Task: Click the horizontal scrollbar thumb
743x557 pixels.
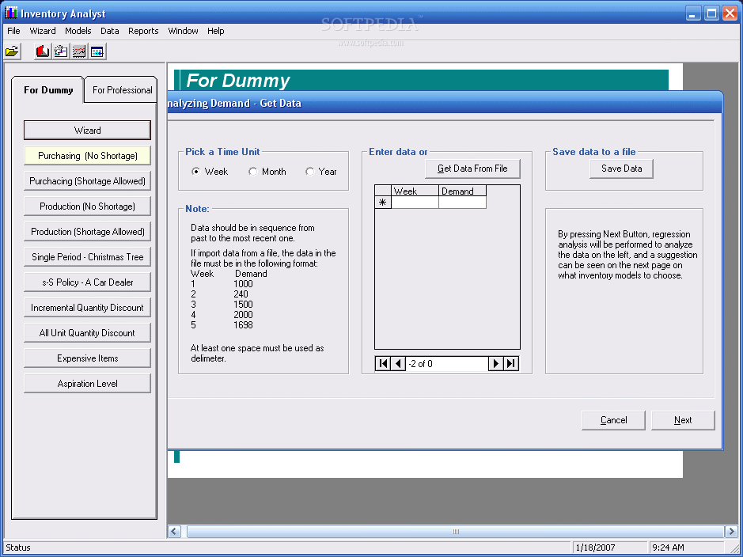Action: click(455, 532)
